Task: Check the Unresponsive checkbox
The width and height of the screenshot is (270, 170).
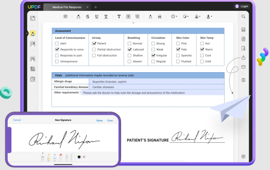Action: tap(57, 61)
